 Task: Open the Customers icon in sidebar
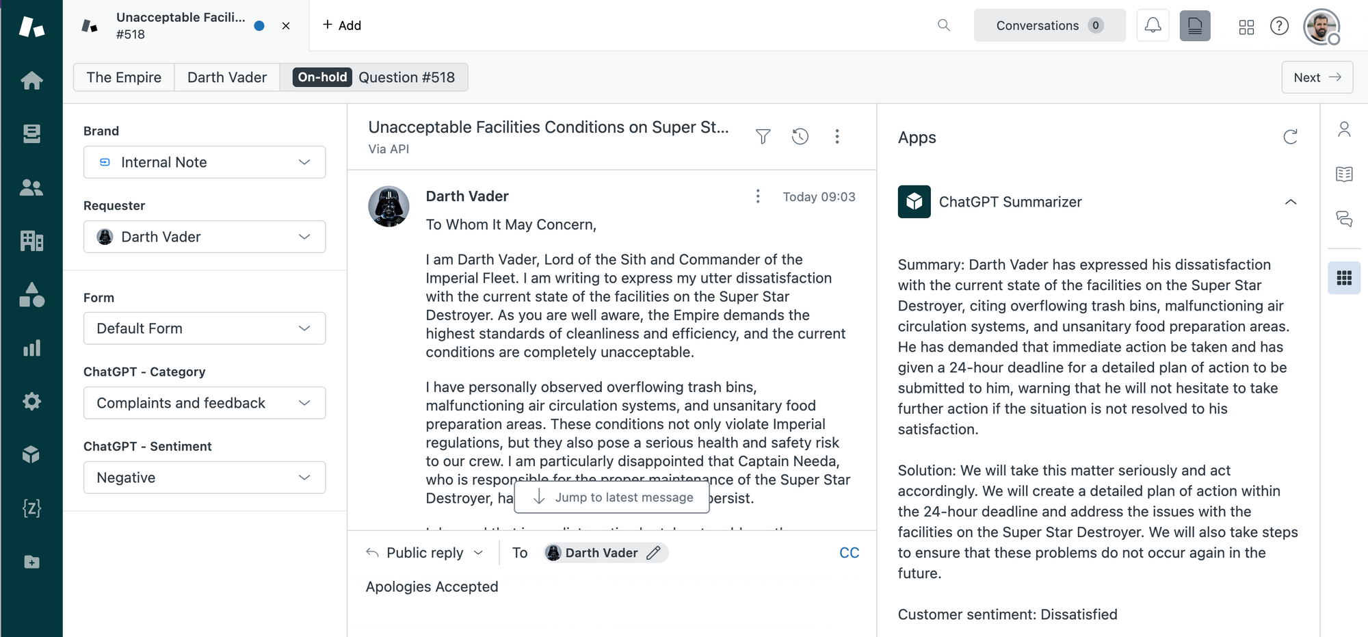(x=31, y=187)
